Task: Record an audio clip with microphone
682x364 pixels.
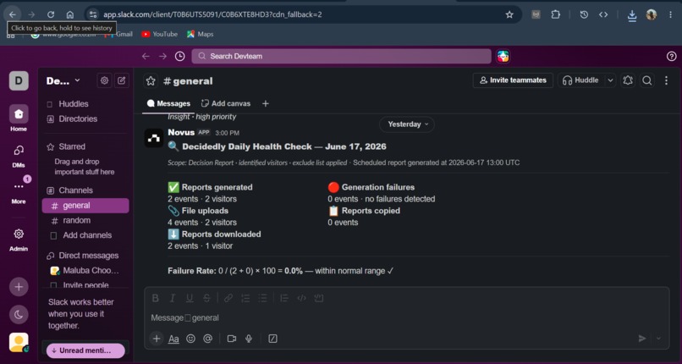Action: 249,339
